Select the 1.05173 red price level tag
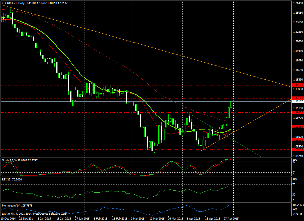 click(298, 149)
